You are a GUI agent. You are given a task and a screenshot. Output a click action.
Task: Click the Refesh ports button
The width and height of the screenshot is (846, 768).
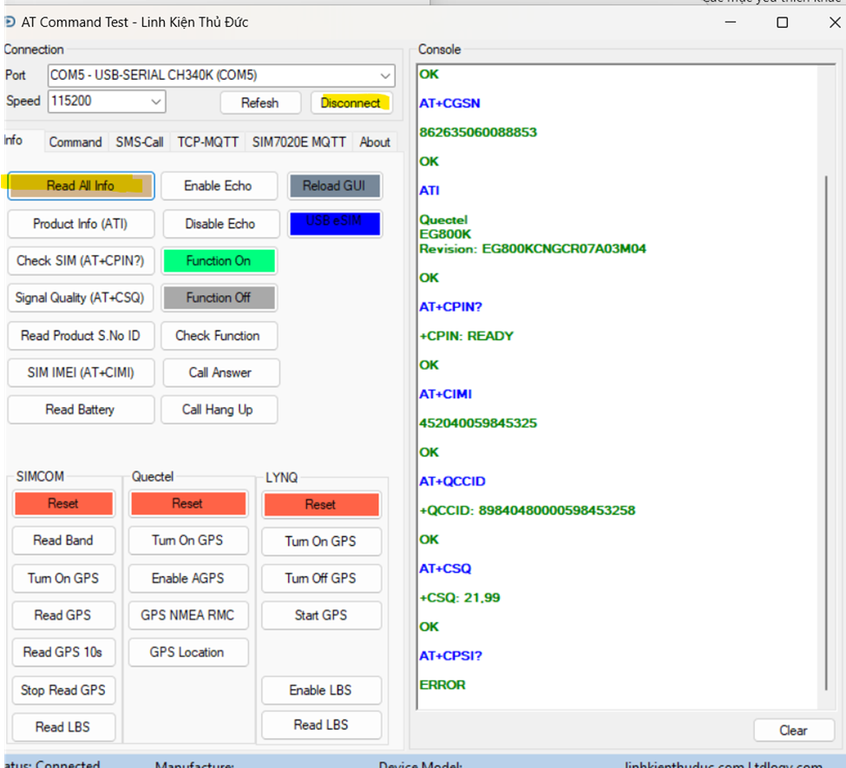(259, 102)
